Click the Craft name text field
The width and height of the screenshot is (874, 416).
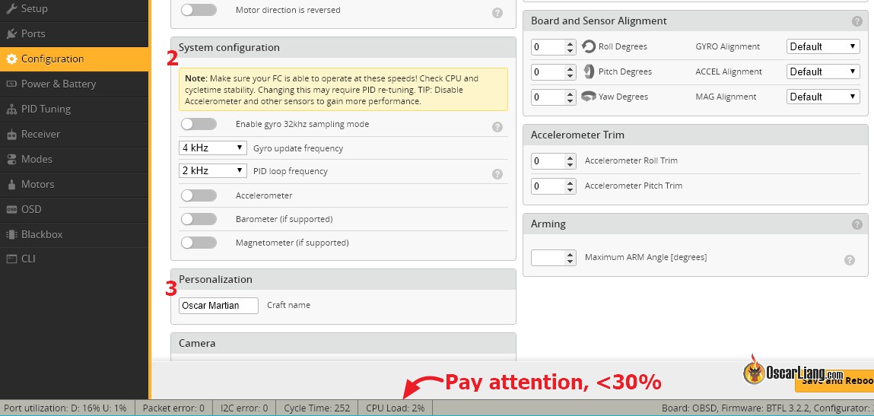click(x=218, y=306)
